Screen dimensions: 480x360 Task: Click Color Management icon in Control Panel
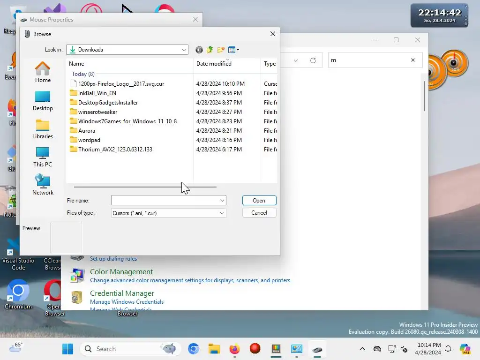coord(77,275)
